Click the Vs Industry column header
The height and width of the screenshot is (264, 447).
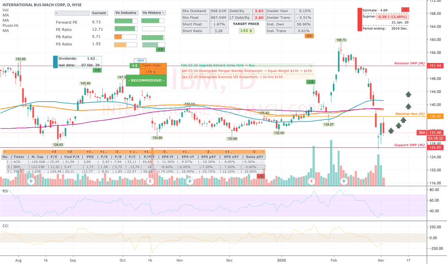126,13
